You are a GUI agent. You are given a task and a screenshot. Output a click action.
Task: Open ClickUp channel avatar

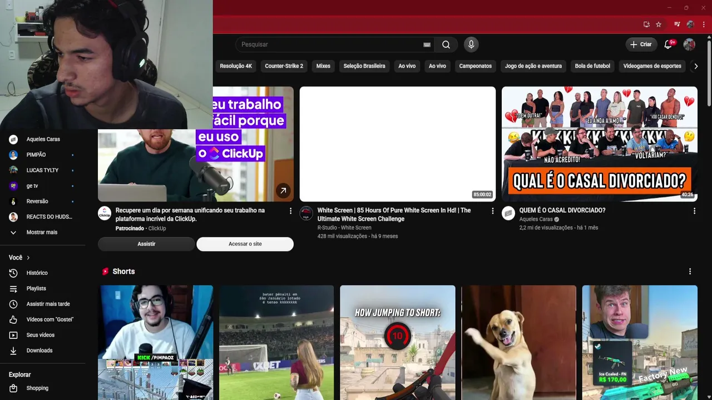tap(105, 213)
